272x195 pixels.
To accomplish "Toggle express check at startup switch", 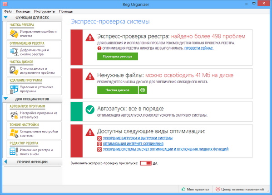I will click(x=146, y=163).
